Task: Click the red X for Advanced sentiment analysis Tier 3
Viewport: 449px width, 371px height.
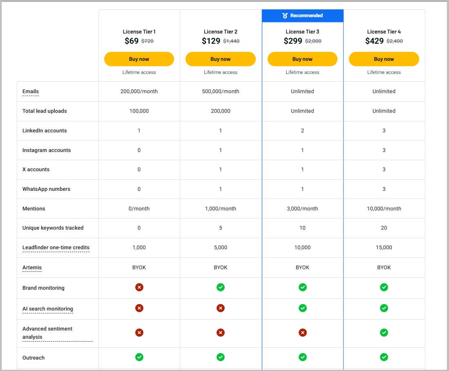Action: pos(302,333)
